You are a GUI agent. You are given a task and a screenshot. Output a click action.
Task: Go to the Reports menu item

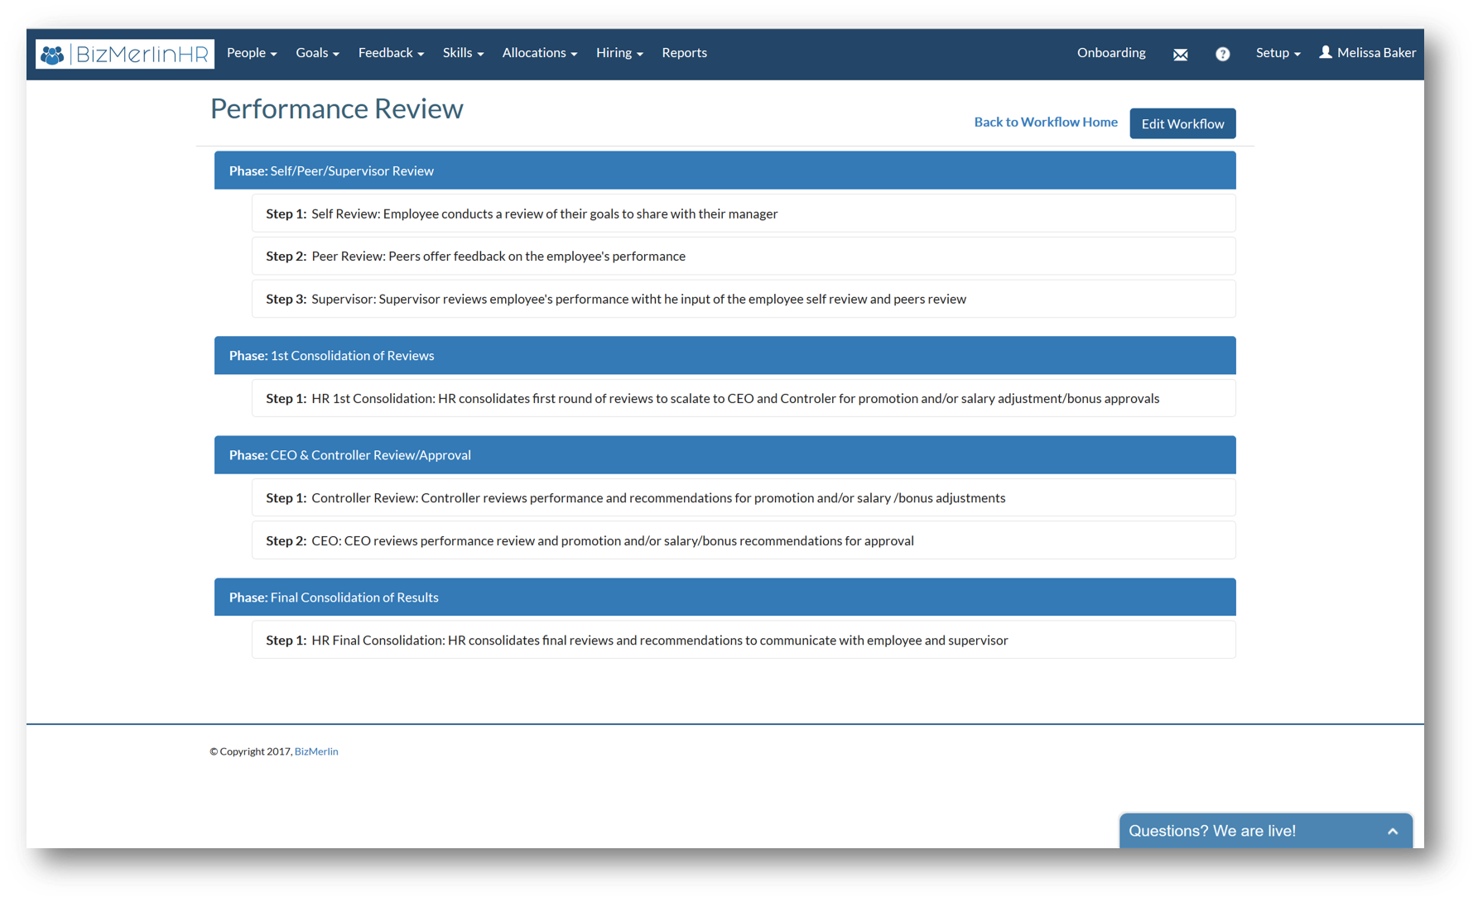684,53
